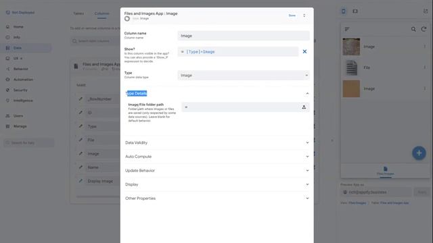433x243 pixels.
Task: Open the Type dropdown showing Image
Action: 244,75
